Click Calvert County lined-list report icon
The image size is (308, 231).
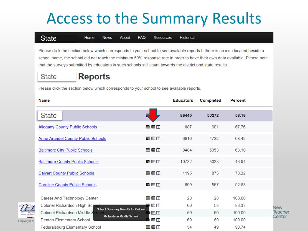click(148, 173)
